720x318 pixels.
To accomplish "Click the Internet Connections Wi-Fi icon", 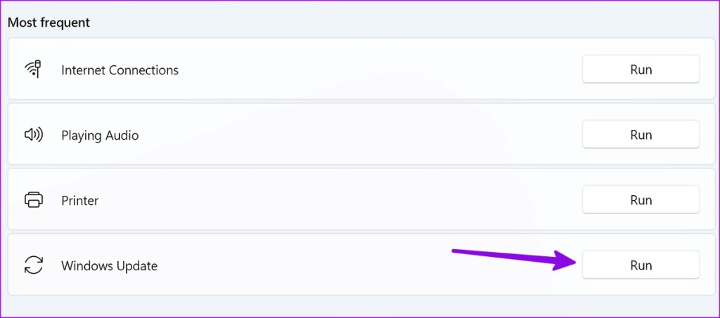I will [33, 69].
